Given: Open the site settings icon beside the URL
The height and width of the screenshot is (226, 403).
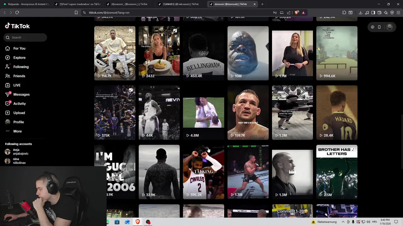Looking at the screenshot, I should (x=84, y=13).
